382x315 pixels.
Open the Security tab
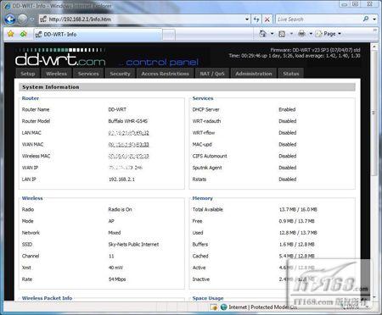(120, 74)
